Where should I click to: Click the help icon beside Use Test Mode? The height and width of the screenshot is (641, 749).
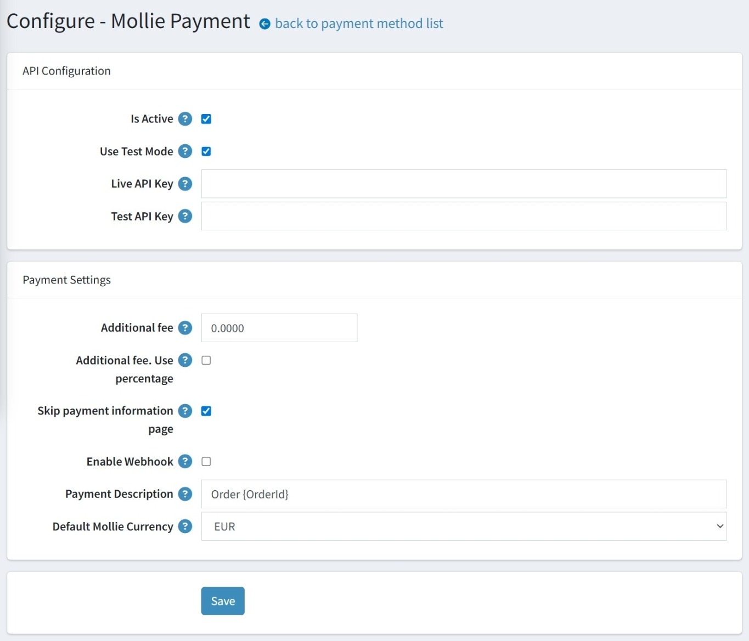185,151
